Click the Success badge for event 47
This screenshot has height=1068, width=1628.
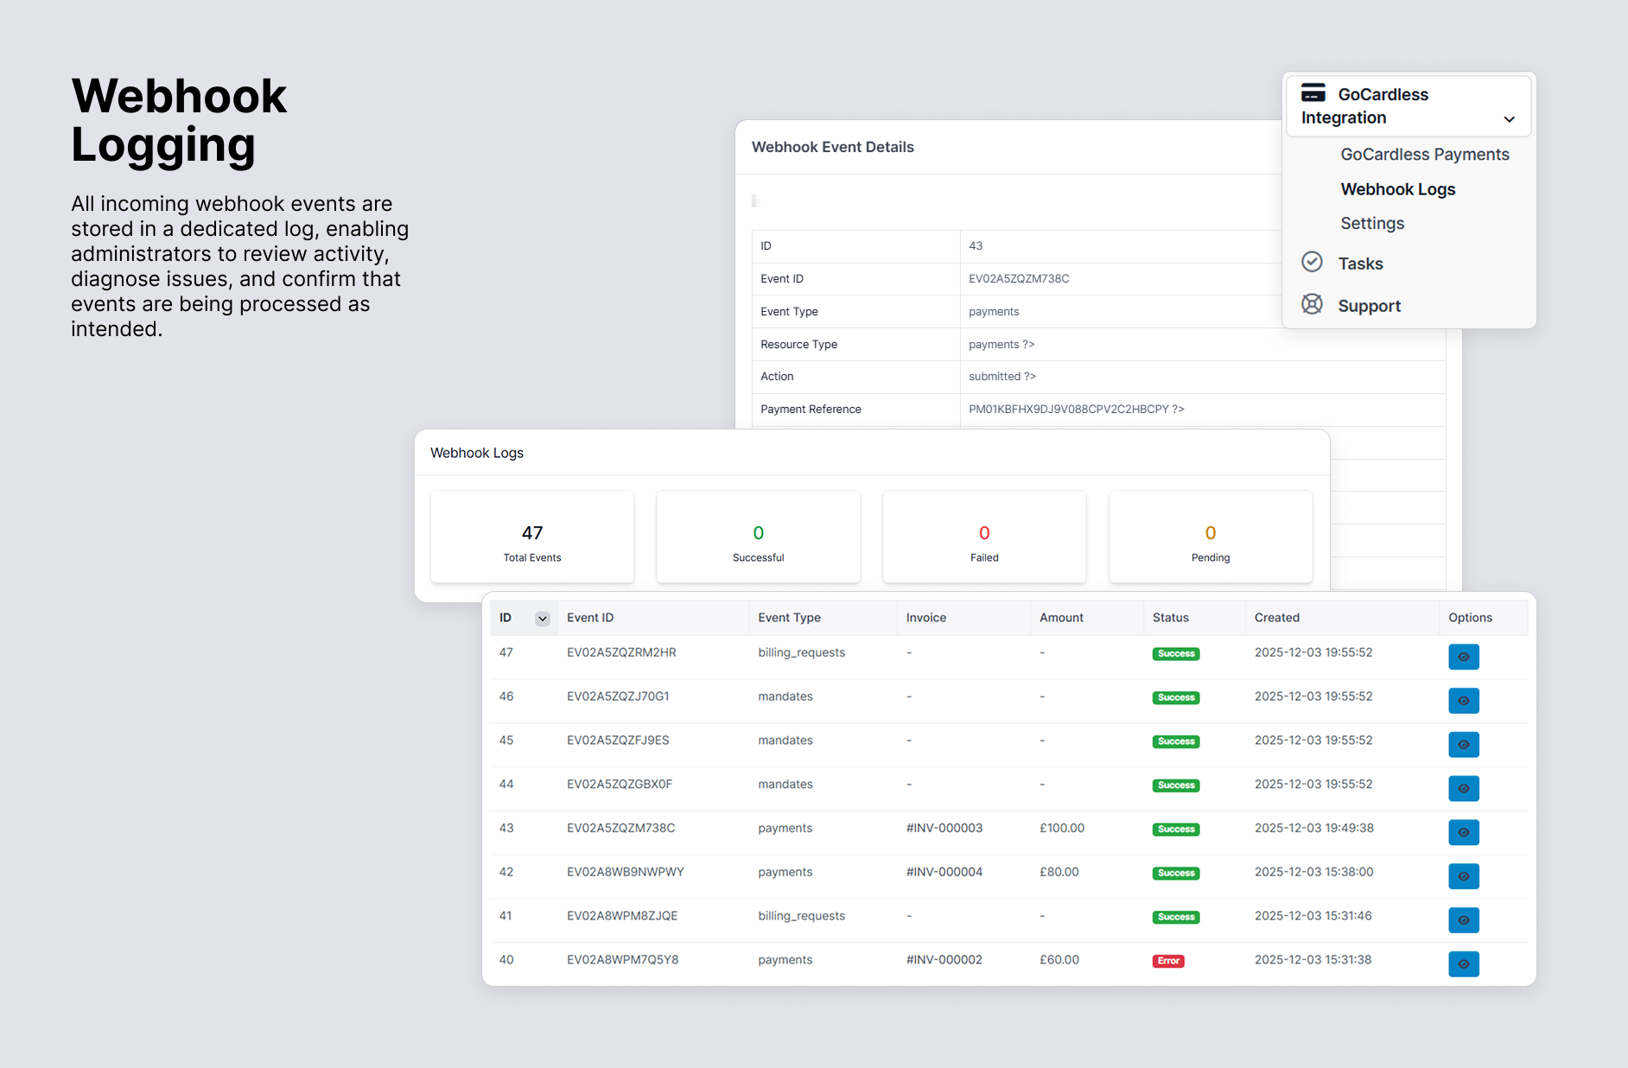pos(1175,654)
